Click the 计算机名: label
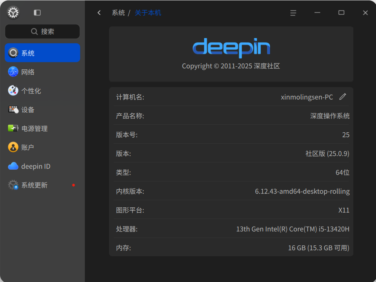Screen dimensions: 376x282 click(130, 97)
